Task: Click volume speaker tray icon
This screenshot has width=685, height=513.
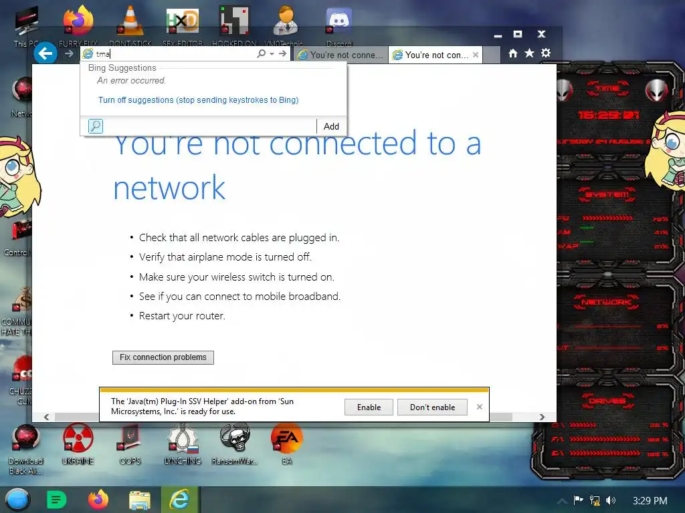Action: (611, 500)
